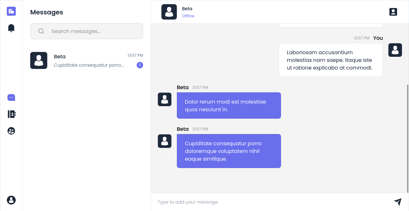Click your avatar beside the Laboriosam message

click(395, 50)
